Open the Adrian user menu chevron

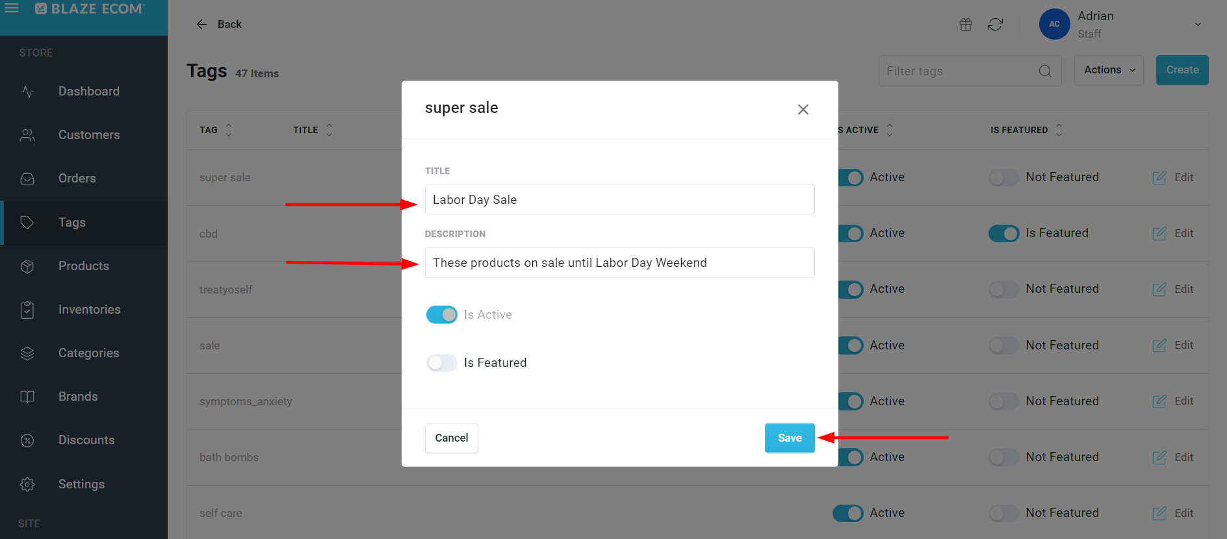click(1198, 24)
